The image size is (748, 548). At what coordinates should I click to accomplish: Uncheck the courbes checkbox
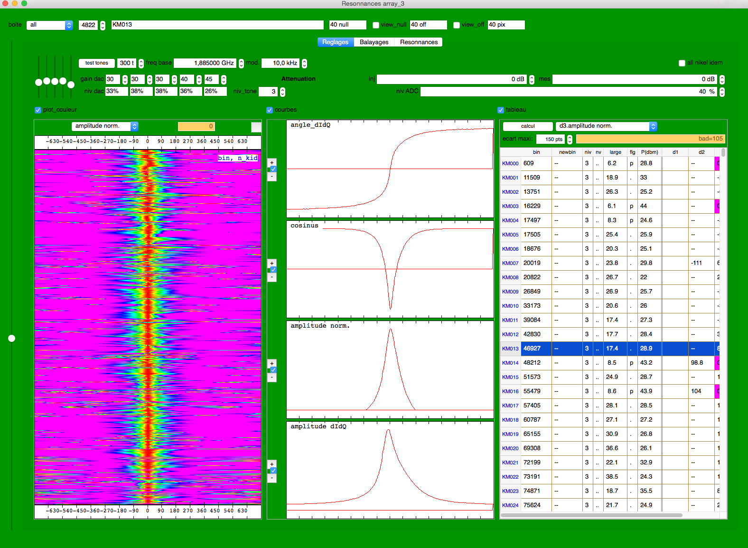pos(270,110)
